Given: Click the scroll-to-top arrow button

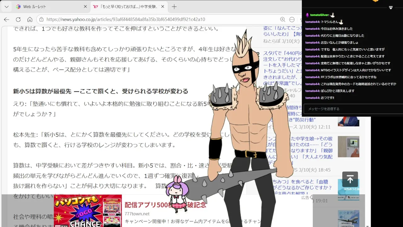Looking at the screenshot, I should tap(350, 179).
